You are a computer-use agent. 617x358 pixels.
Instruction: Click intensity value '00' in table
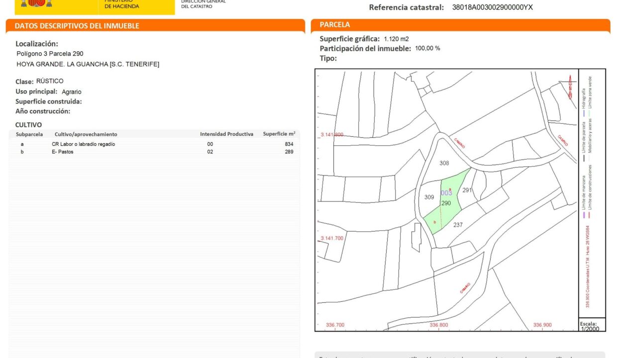tap(210, 144)
